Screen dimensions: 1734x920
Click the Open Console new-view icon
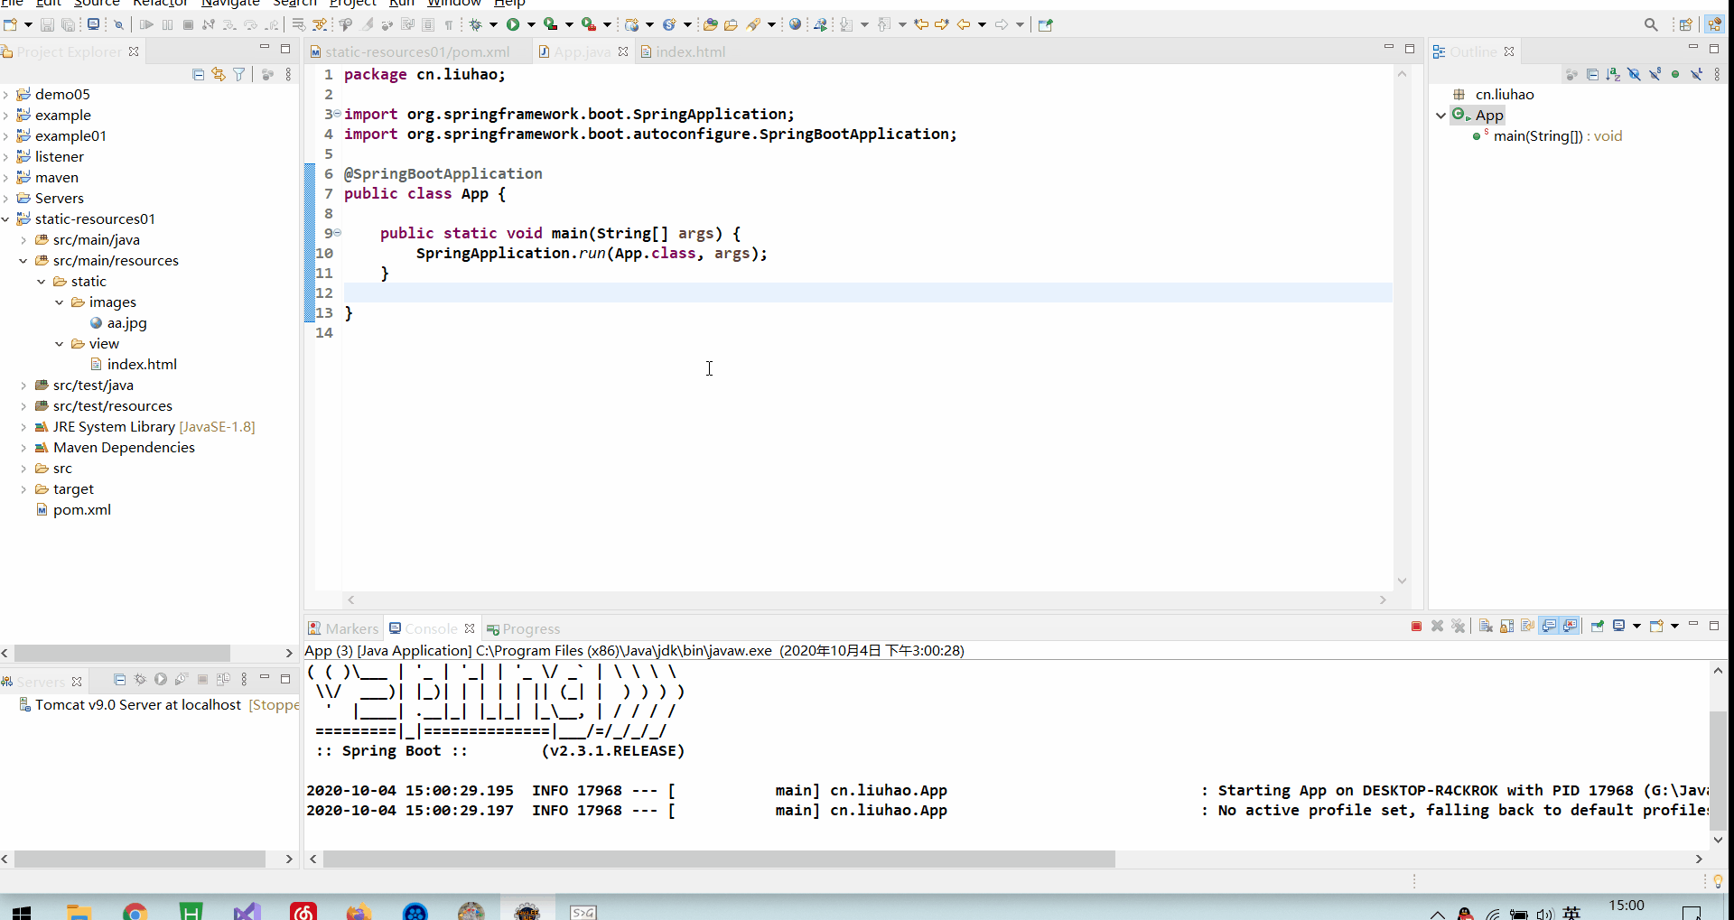(x=1656, y=627)
